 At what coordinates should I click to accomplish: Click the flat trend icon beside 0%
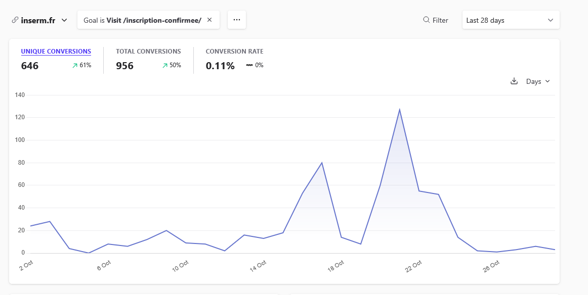249,65
